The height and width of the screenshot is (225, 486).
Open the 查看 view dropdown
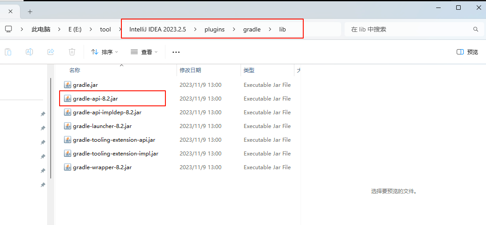click(x=144, y=52)
